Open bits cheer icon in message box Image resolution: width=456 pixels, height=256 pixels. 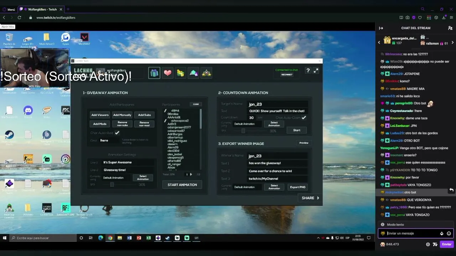coord(442,234)
